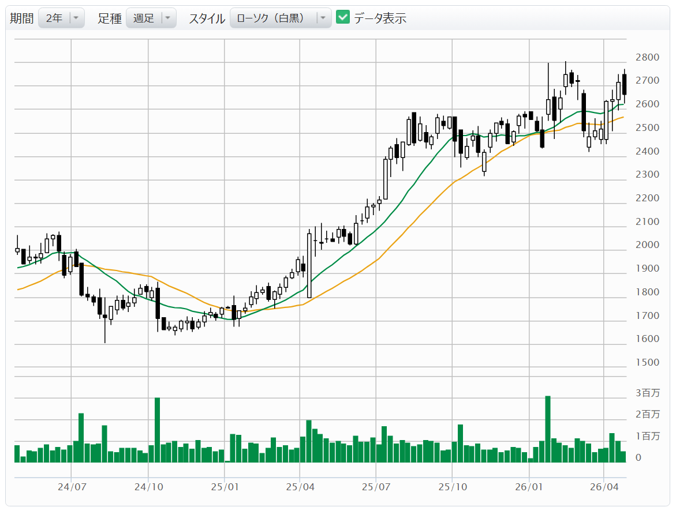Select the 24/07 date label on the x-axis

72,487
